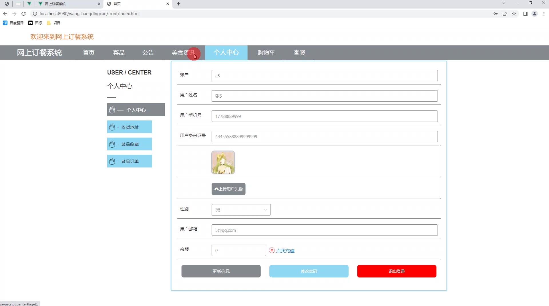Open the browser side panel icon
Viewport: 549px width, 306px height.
coord(525,14)
